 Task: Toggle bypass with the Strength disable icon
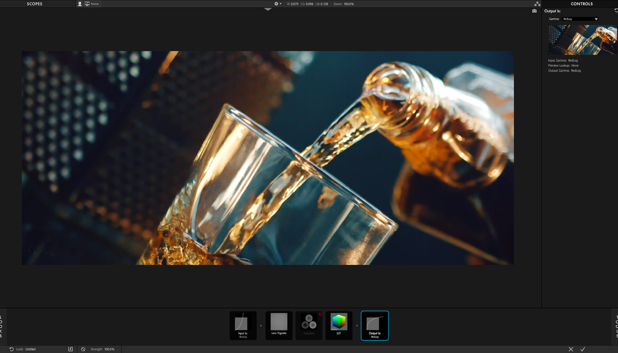(x=83, y=349)
